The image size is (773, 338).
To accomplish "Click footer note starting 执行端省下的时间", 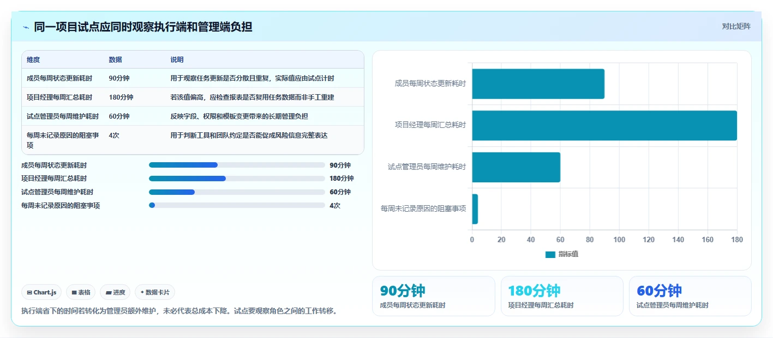I will (x=179, y=311).
